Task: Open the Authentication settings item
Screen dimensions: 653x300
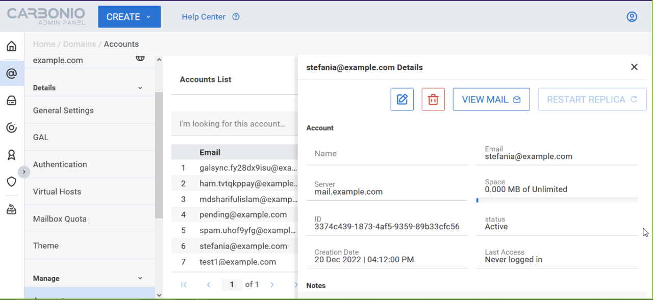Action: [60, 164]
